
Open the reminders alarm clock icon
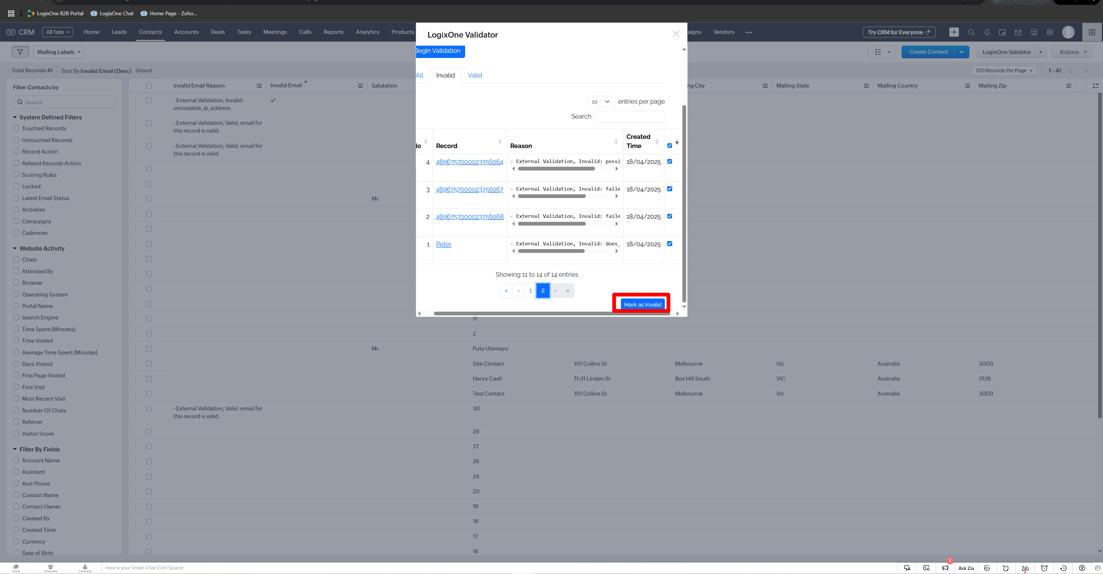coord(1044,568)
